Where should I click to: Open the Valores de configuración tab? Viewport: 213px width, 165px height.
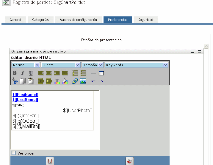78,20
